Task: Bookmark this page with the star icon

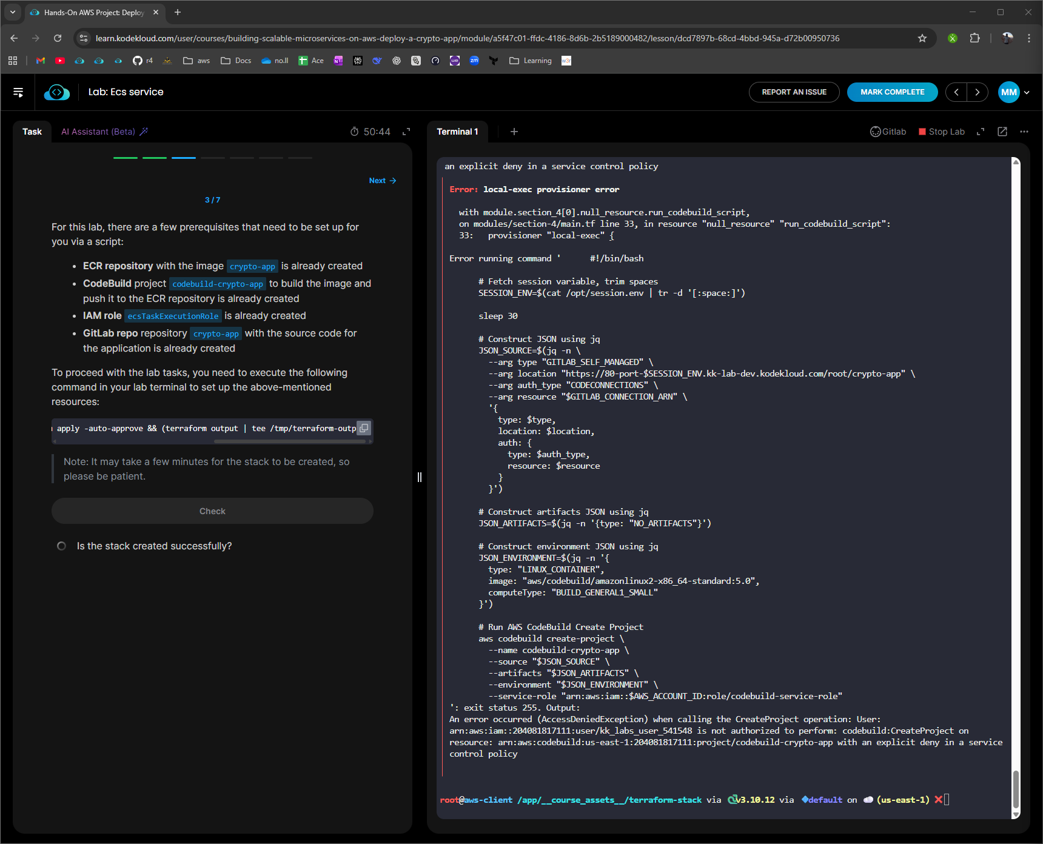Action: click(x=922, y=38)
